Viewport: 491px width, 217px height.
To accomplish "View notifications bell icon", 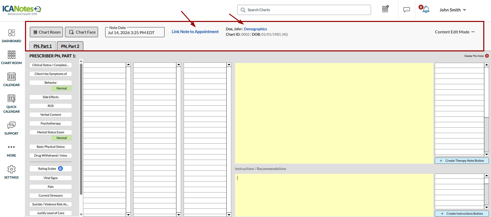I will tap(426, 10).
